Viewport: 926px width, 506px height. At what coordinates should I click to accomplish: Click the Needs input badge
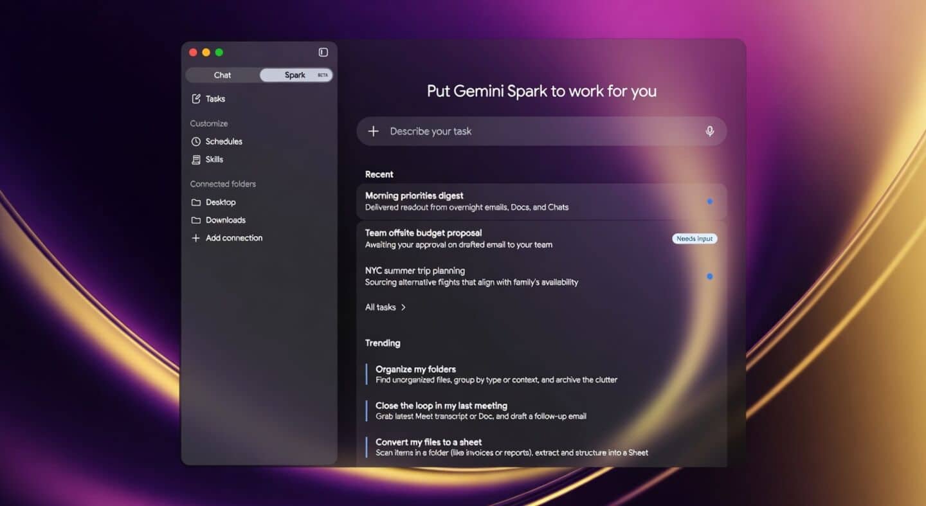point(694,239)
